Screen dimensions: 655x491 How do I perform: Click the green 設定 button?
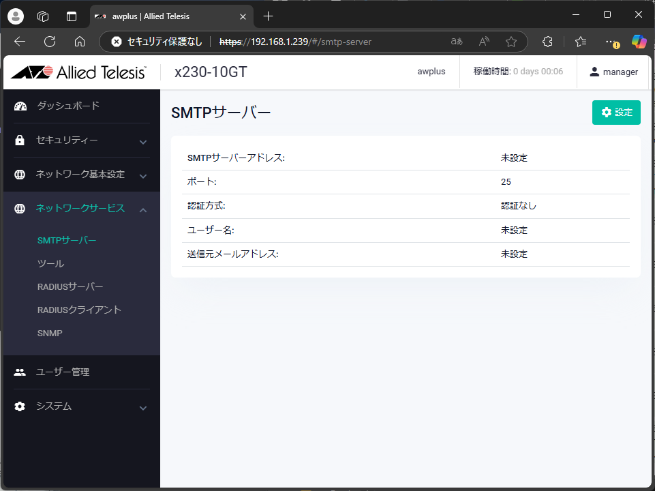point(616,113)
